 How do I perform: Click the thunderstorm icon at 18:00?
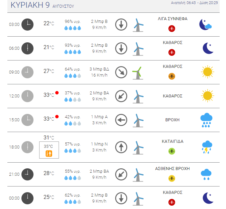coord(207,147)
